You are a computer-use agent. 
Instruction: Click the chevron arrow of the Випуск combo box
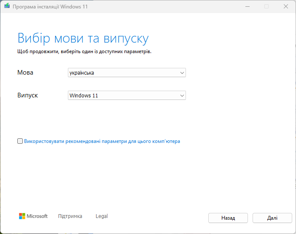coord(182,96)
